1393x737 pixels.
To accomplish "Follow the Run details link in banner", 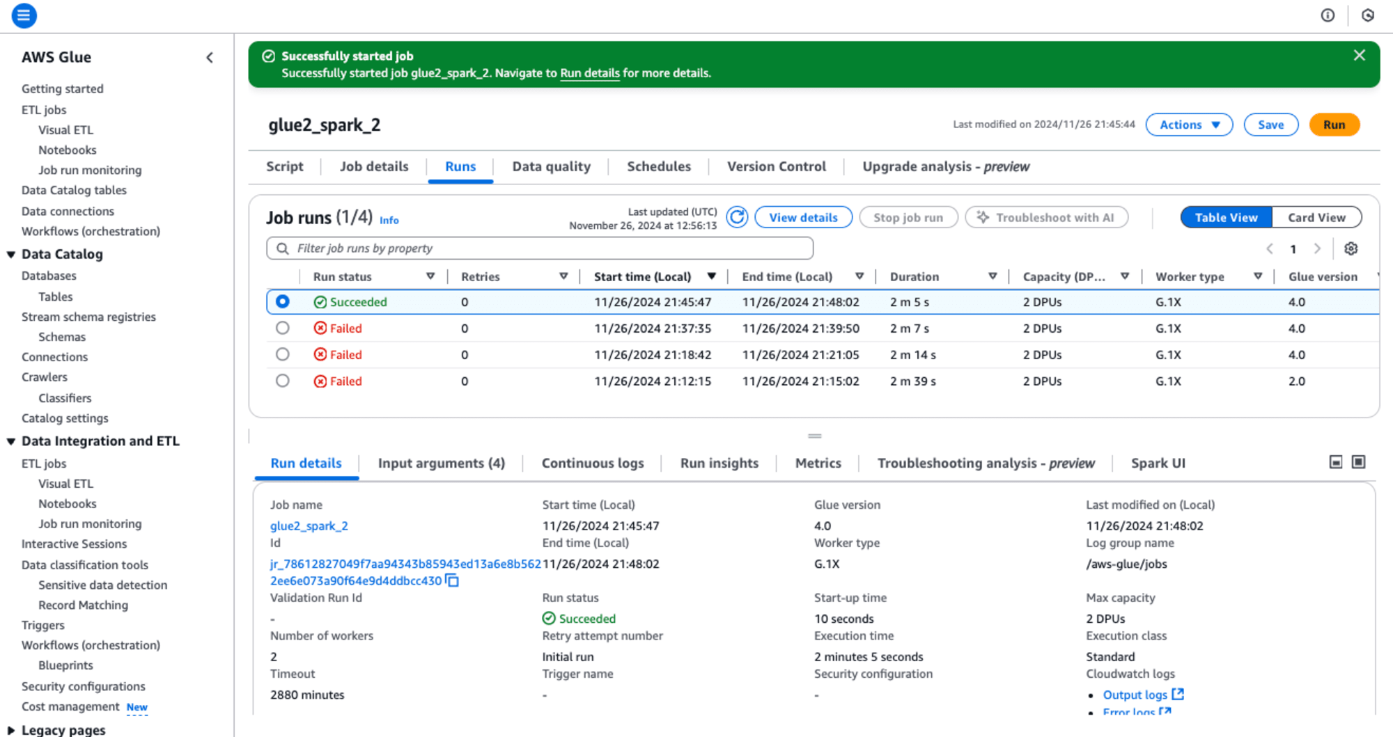I will coord(589,73).
